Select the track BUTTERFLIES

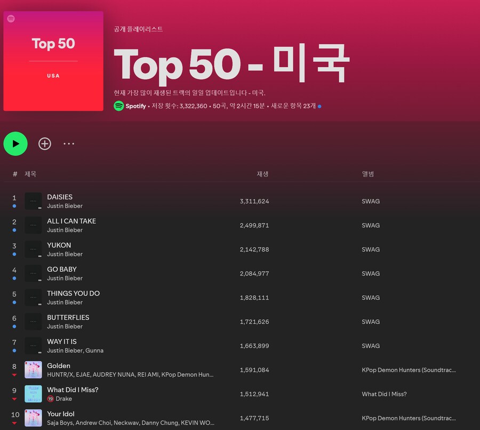tap(68, 317)
